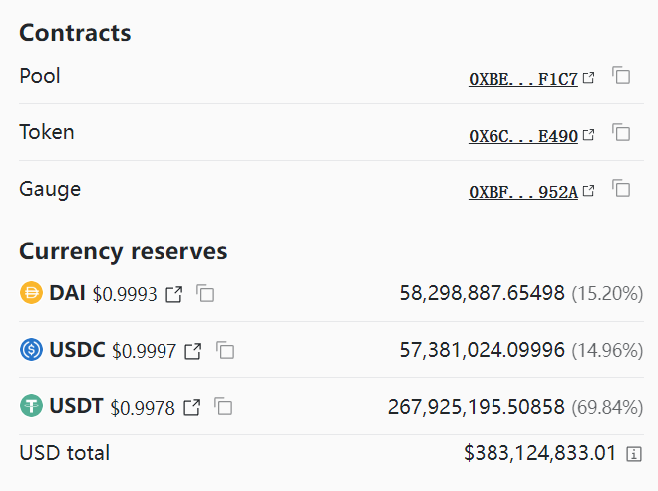The height and width of the screenshot is (491, 658).
Task: Open USDC external link icon
Action: 193,351
